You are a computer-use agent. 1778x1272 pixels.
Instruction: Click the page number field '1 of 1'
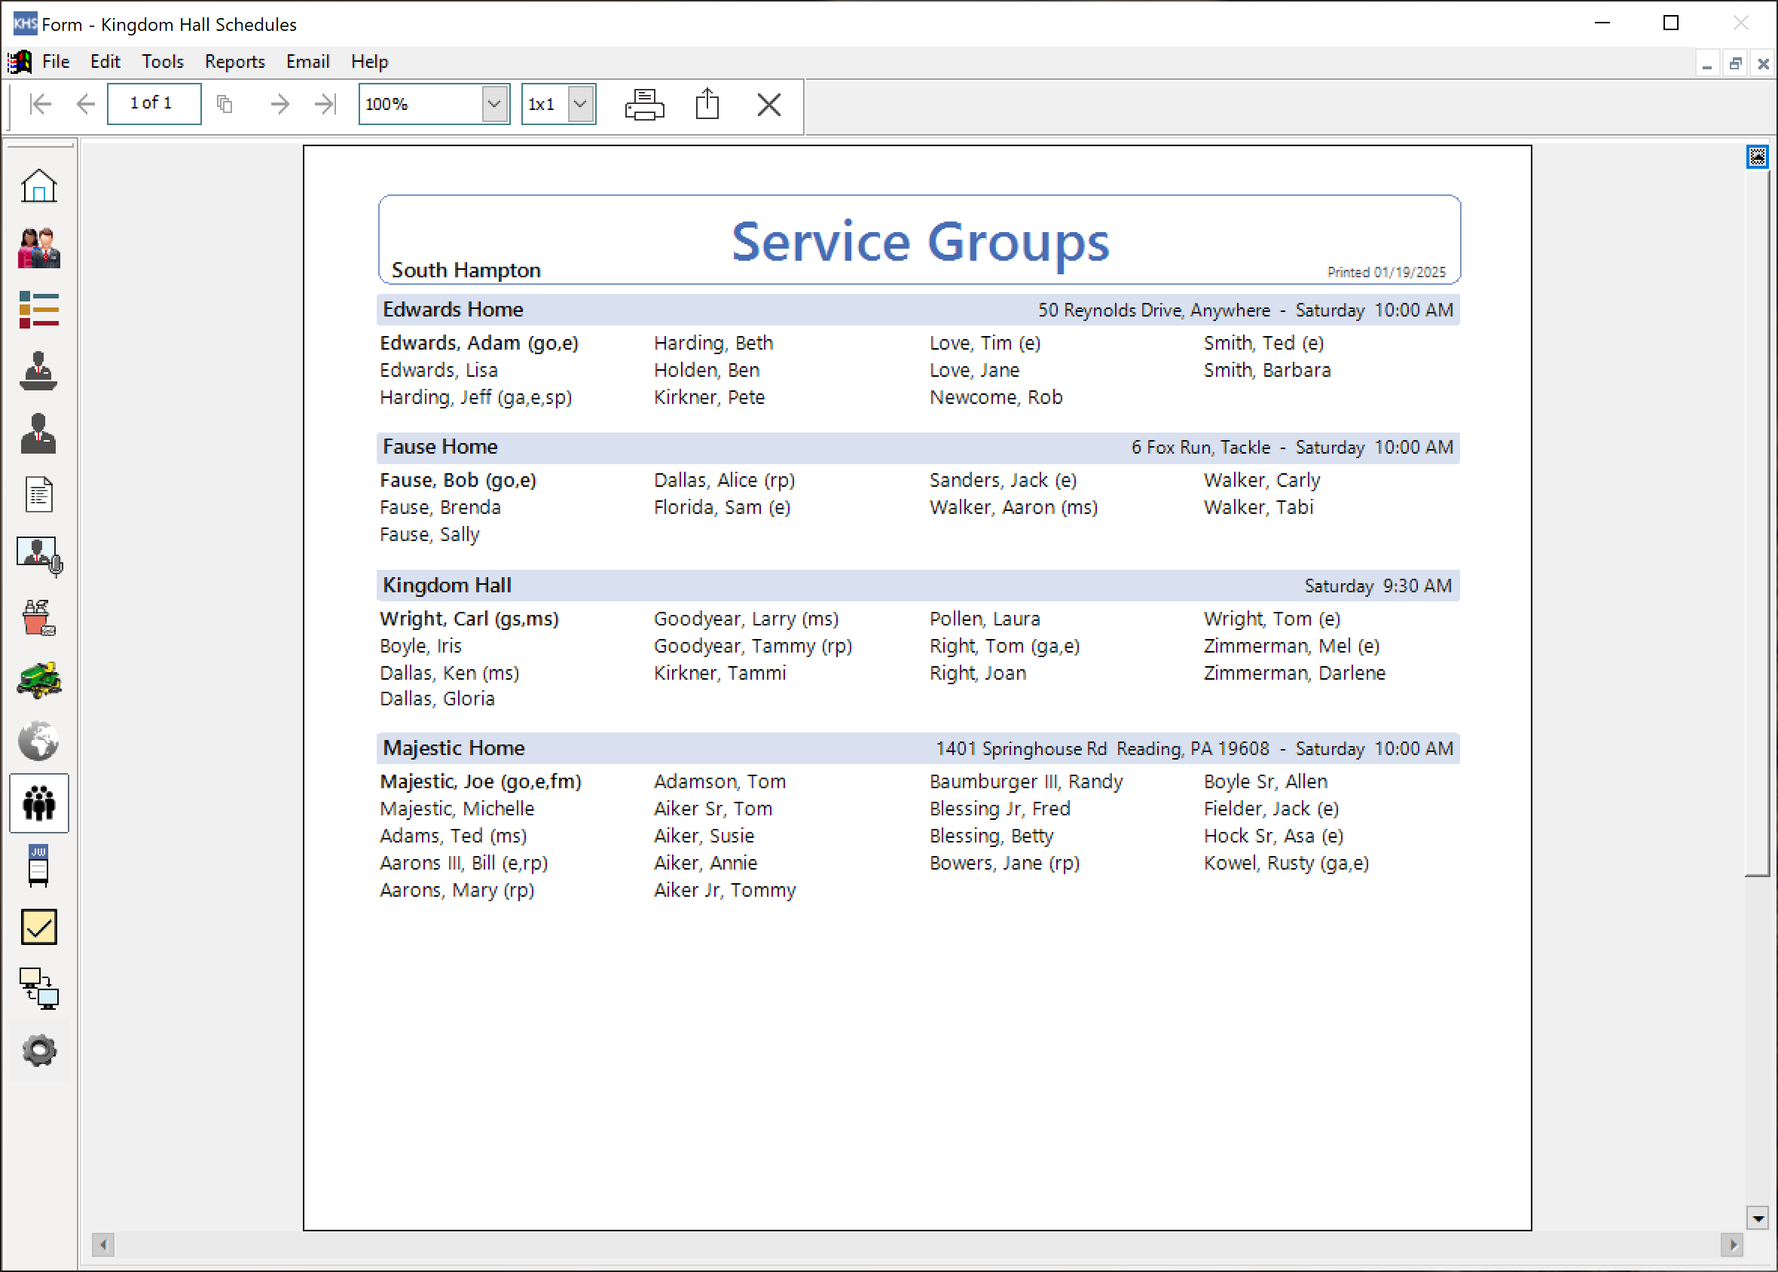point(154,103)
